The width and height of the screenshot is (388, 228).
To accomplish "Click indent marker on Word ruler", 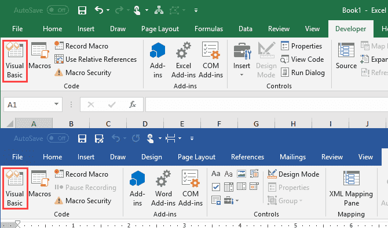I will tap(17, 224).
